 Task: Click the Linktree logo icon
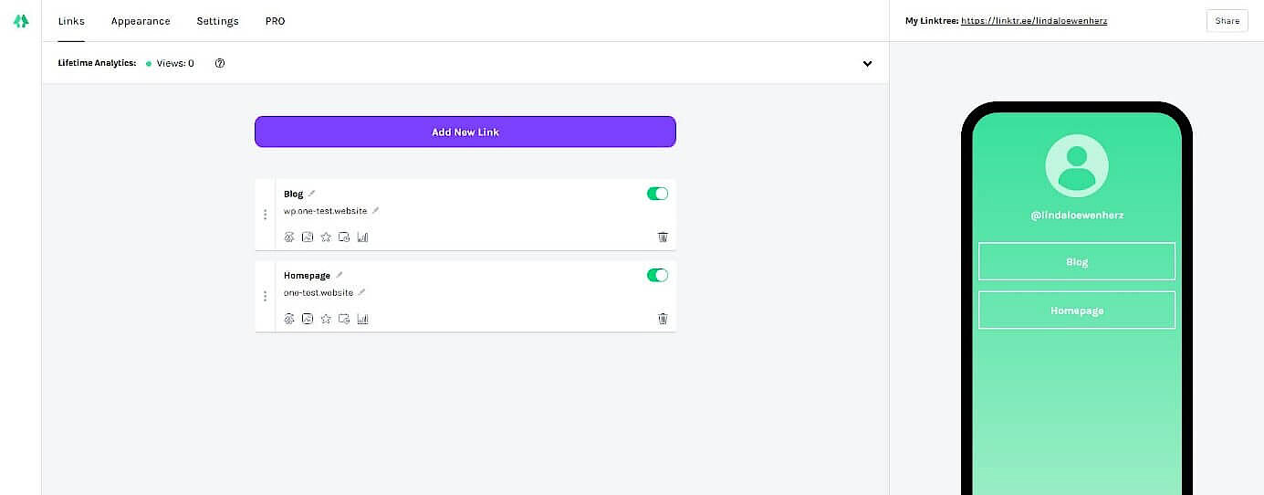tap(21, 20)
